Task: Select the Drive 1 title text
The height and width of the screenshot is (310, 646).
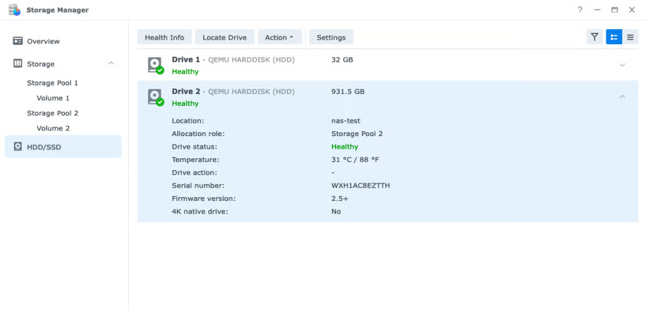Action: [186, 60]
